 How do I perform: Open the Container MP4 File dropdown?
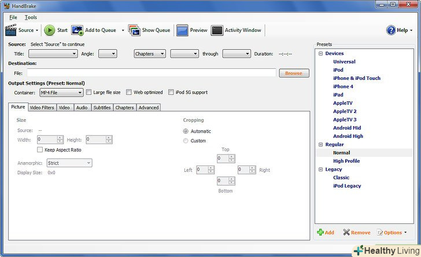click(61, 93)
